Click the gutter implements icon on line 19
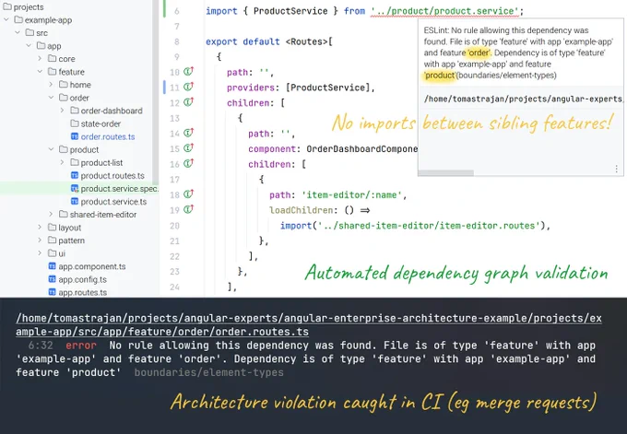Viewport: 627px width, 434px height. click(x=188, y=209)
